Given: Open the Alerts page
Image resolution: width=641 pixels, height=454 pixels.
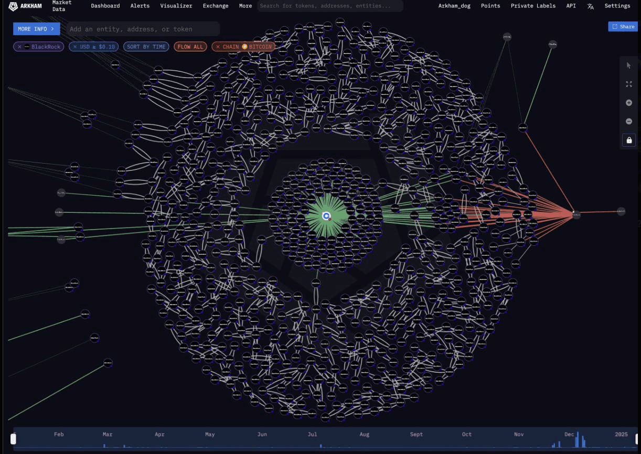Looking at the screenshot, I should (x=140, y=6).
